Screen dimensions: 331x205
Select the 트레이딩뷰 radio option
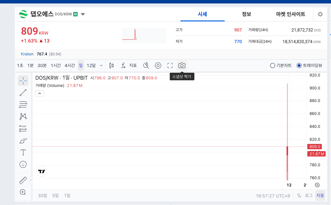point(309,65)
